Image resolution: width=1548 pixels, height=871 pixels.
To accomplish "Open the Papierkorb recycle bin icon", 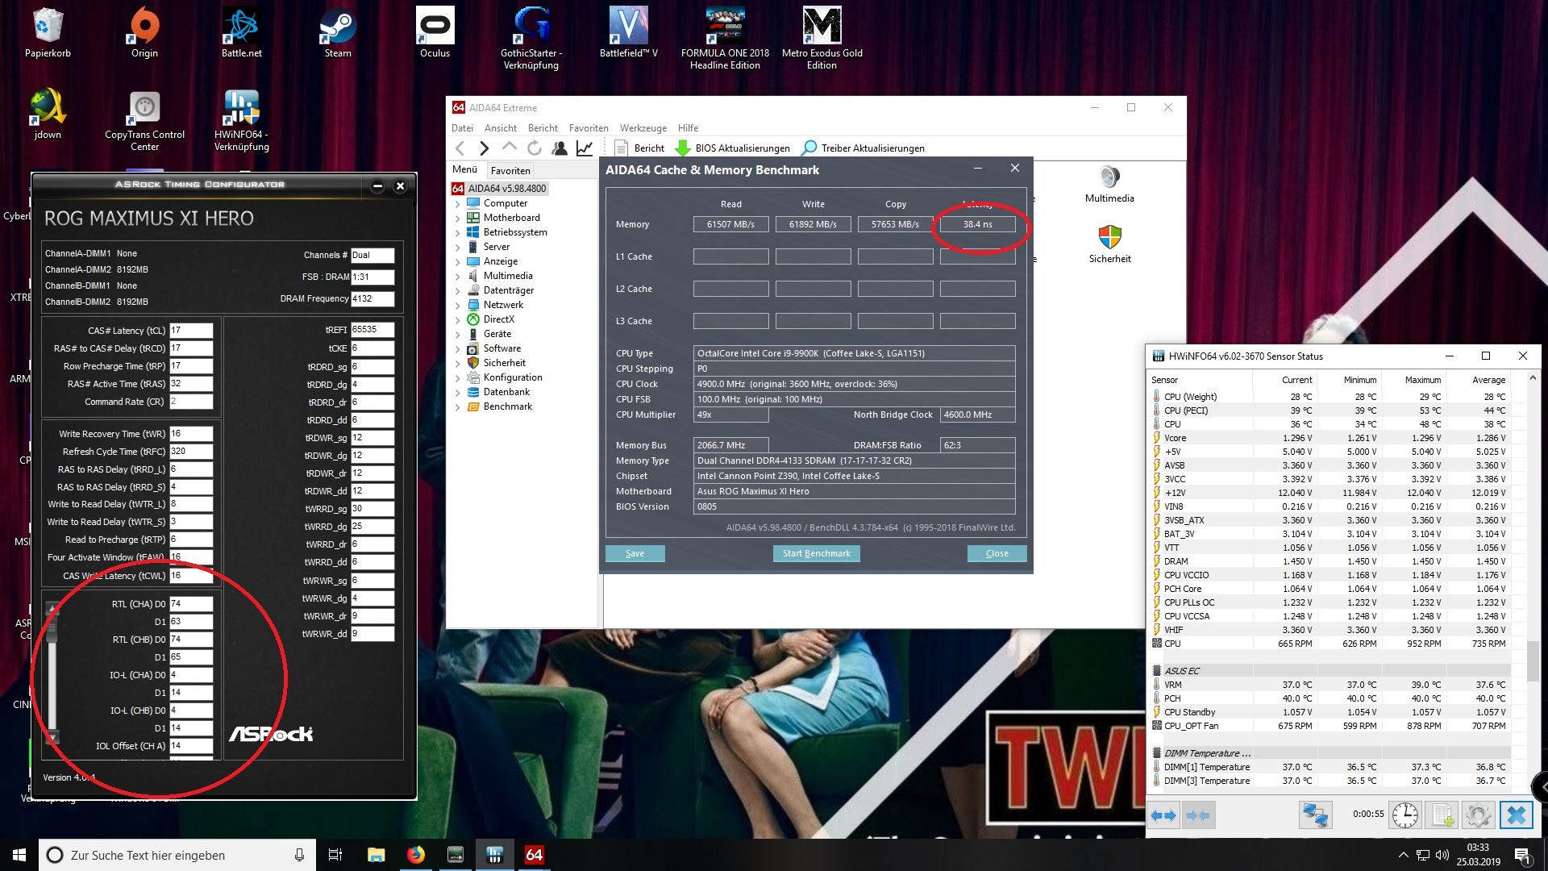I will pyautogui.click(x=48, y=32).
